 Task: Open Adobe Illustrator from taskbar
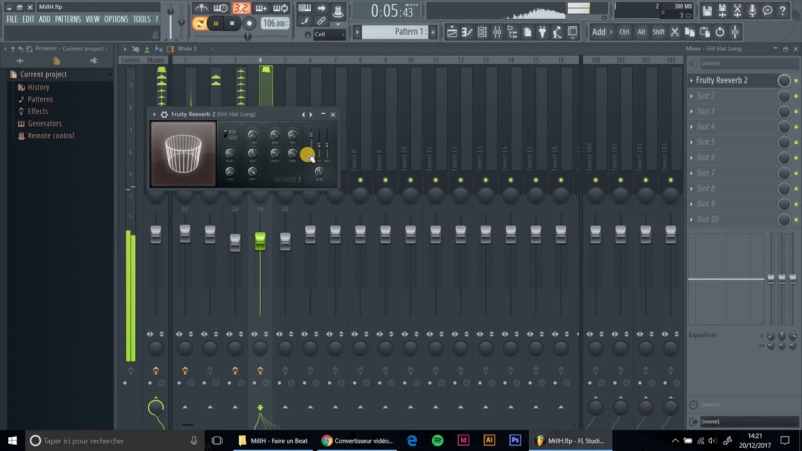[489, 440]
